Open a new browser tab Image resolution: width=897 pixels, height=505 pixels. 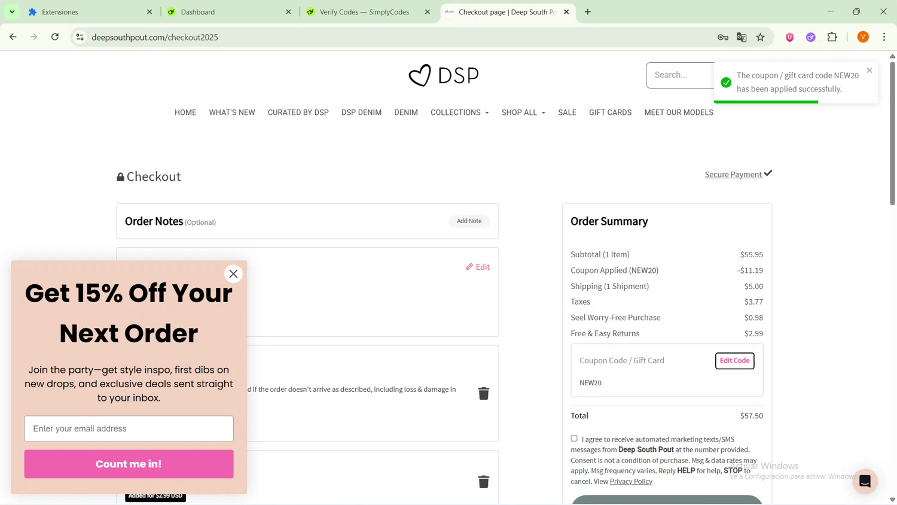point(588,12)
